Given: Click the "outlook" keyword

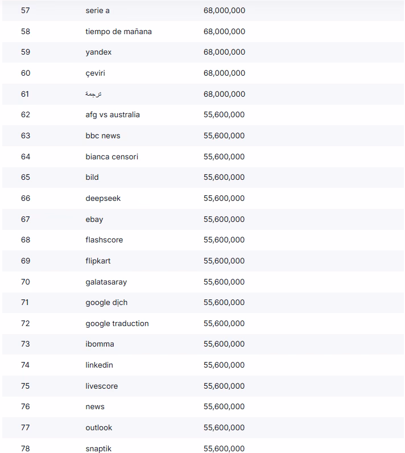Looking at the screenshot, I should coord(99,427).
